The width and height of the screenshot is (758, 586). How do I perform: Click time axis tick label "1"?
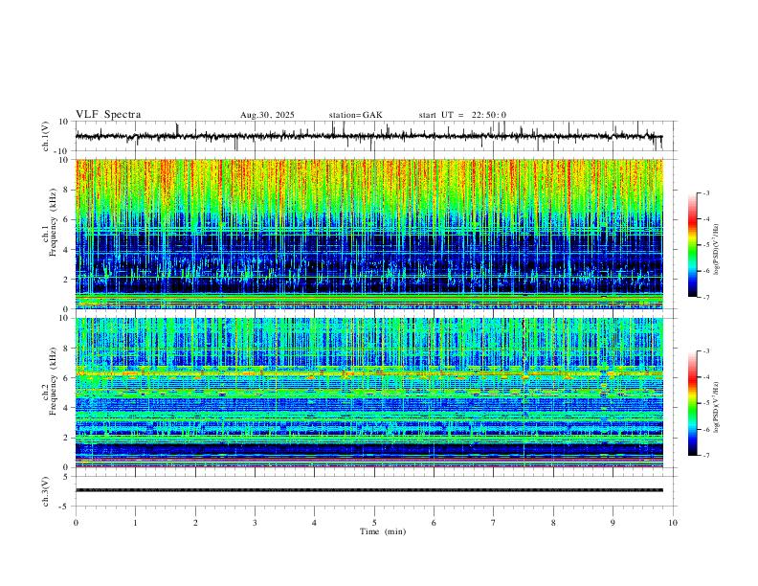click(x=135, y=523)
